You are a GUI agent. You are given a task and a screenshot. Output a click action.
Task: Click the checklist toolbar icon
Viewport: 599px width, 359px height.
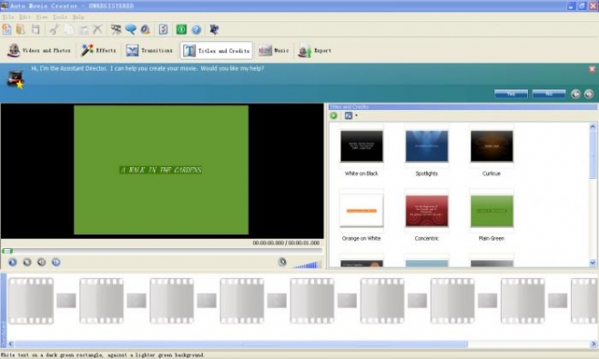[x=163, y=29]
